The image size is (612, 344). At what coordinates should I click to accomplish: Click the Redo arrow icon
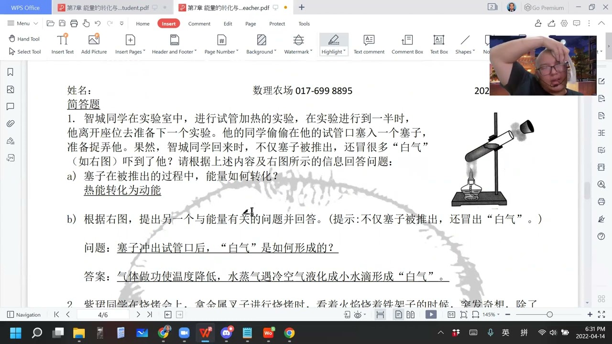click(109, 23)
